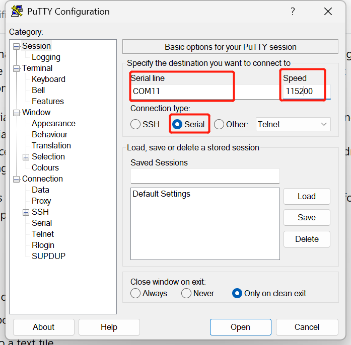Set close window on exit to Always
Image resolution: width=351 pixels, height=345 pixels.
click(135, 293)
